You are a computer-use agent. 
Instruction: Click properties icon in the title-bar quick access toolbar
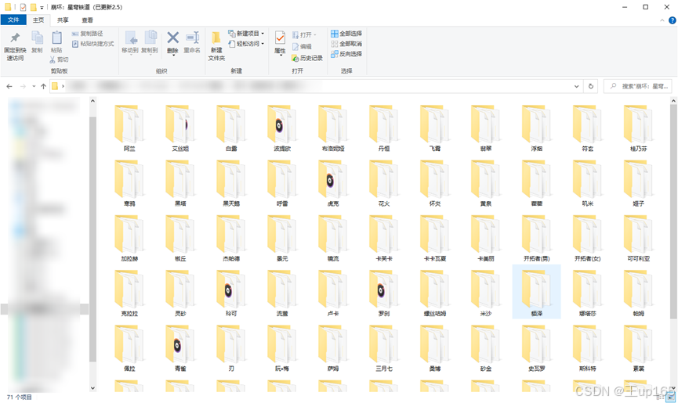(x=23, y=7)
